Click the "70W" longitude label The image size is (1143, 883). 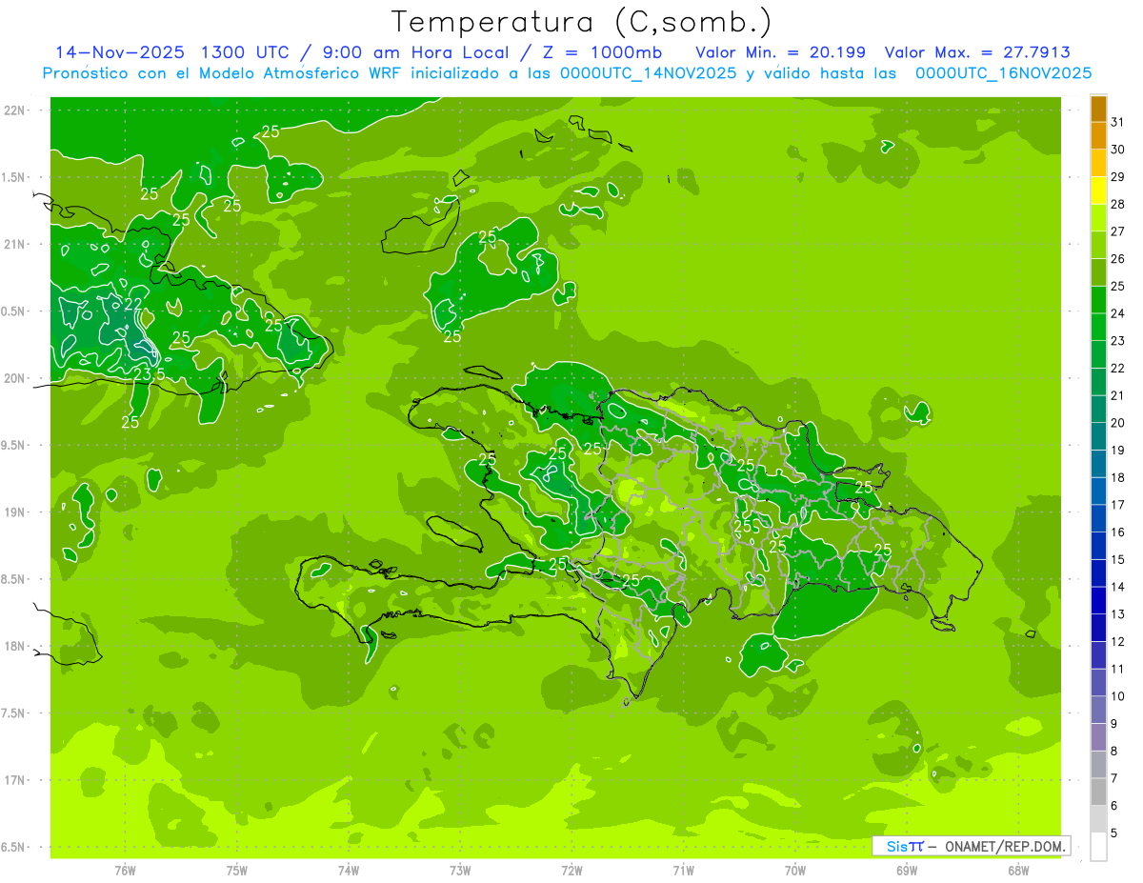pyautogui.click(x=795, y=870)
